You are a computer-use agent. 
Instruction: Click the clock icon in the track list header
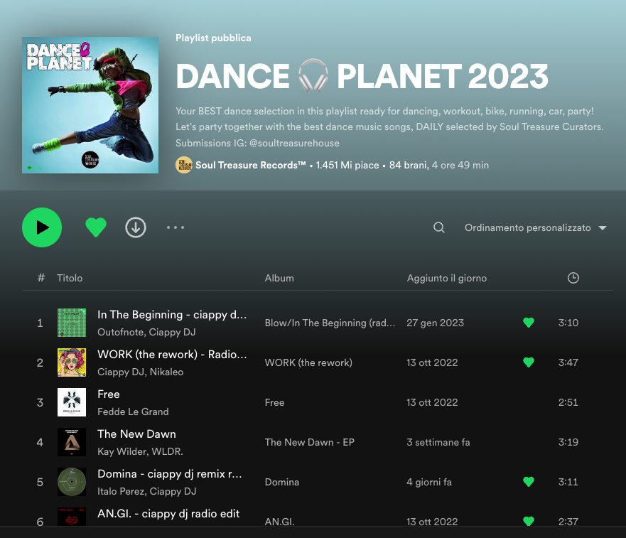point(573,278)
